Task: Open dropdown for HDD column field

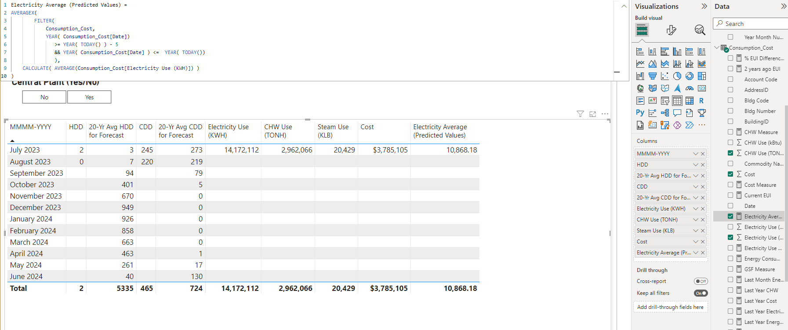Action: (x=696, y=165)
